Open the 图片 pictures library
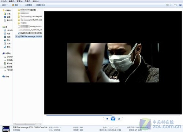Screen dimensions: 183x132 coord(7,40)
